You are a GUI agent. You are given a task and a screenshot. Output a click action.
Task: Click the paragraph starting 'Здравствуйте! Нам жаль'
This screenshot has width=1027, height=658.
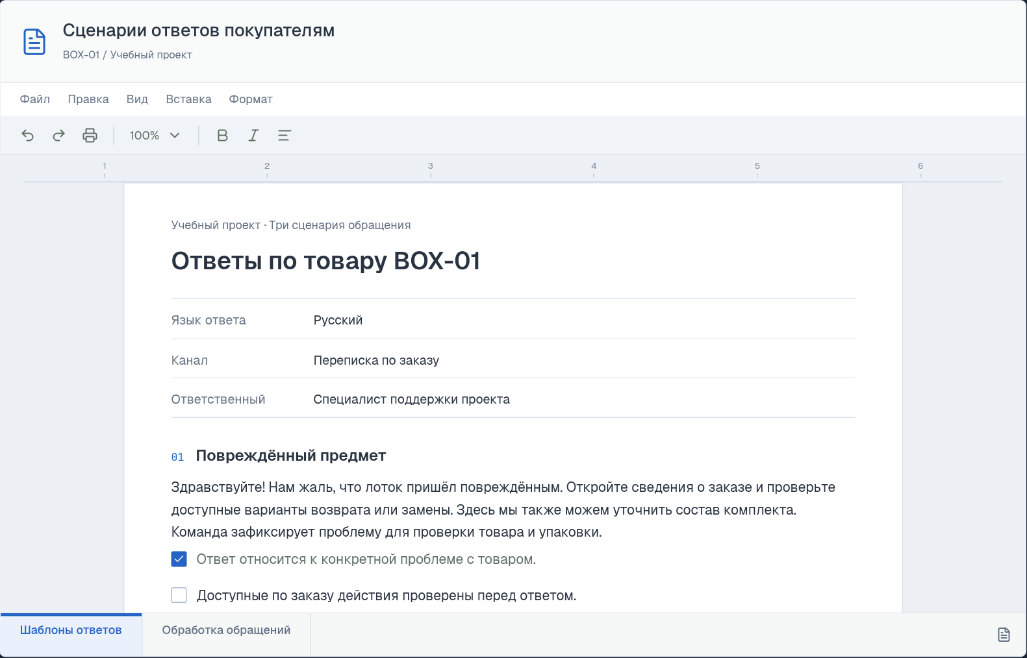coord(503,509)
